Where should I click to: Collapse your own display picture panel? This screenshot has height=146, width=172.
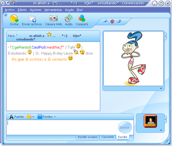click(x=166, y=119)
